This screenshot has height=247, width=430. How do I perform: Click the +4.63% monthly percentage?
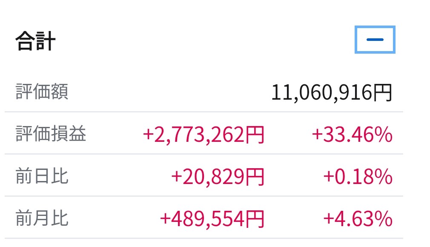point(358,218)
